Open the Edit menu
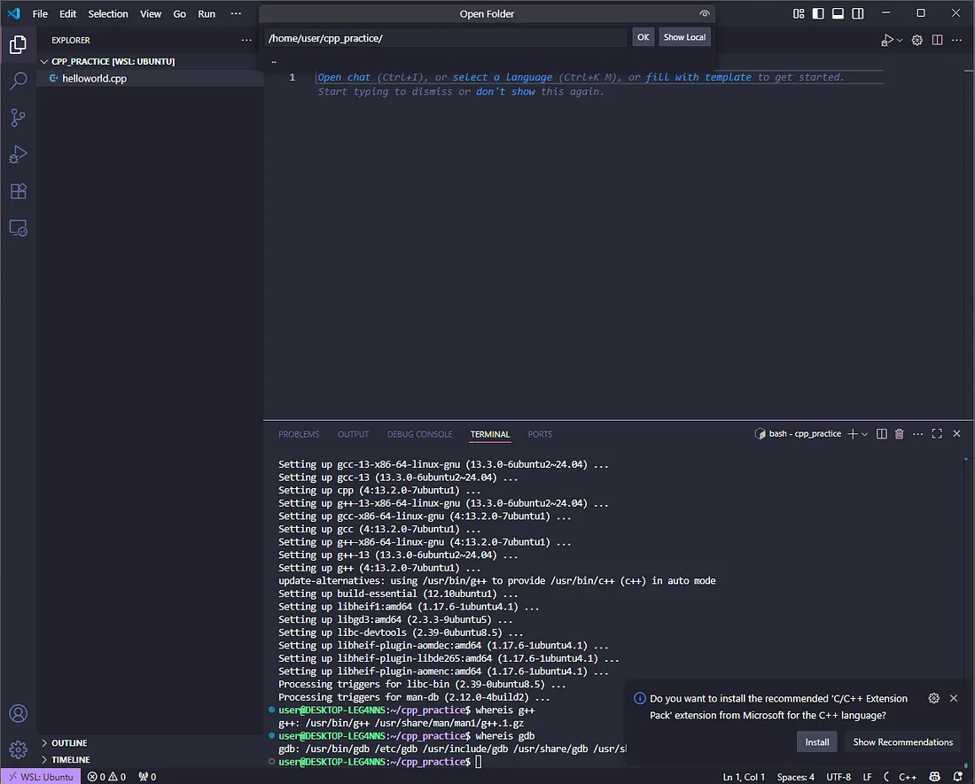The image size is (975, 784). (x=67, y=13)
